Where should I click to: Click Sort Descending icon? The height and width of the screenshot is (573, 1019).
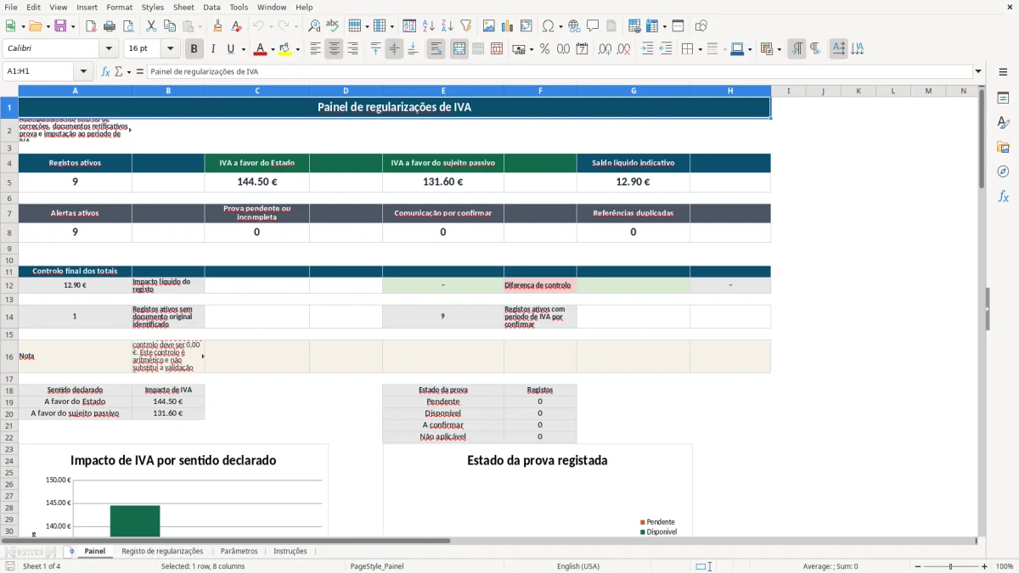pyautogui.click(x=448, y=26)
